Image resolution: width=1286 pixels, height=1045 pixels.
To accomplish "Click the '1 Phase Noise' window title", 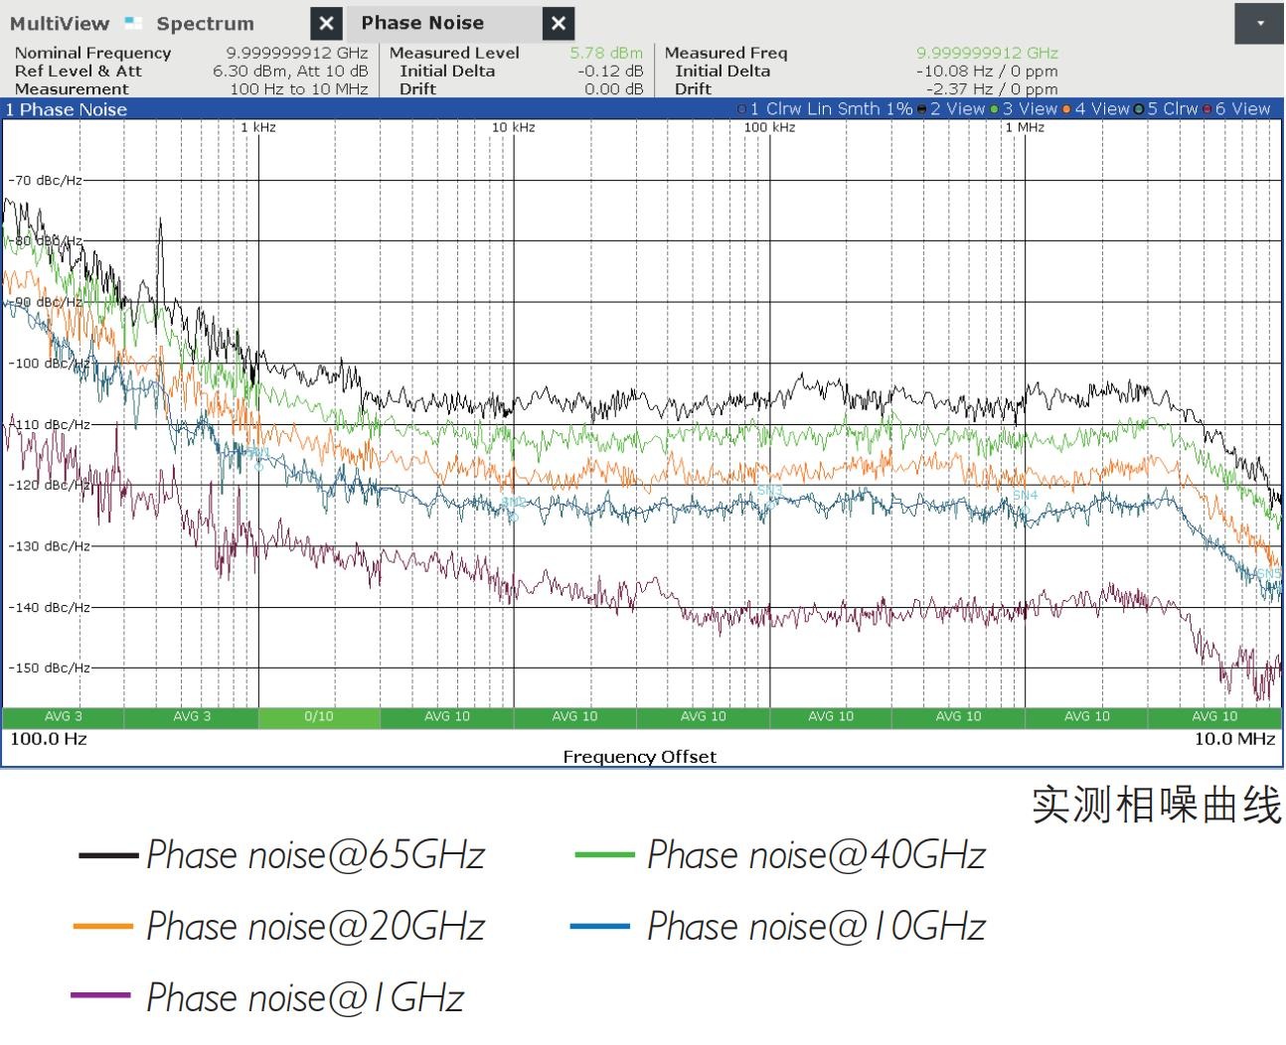I will 67,109.
